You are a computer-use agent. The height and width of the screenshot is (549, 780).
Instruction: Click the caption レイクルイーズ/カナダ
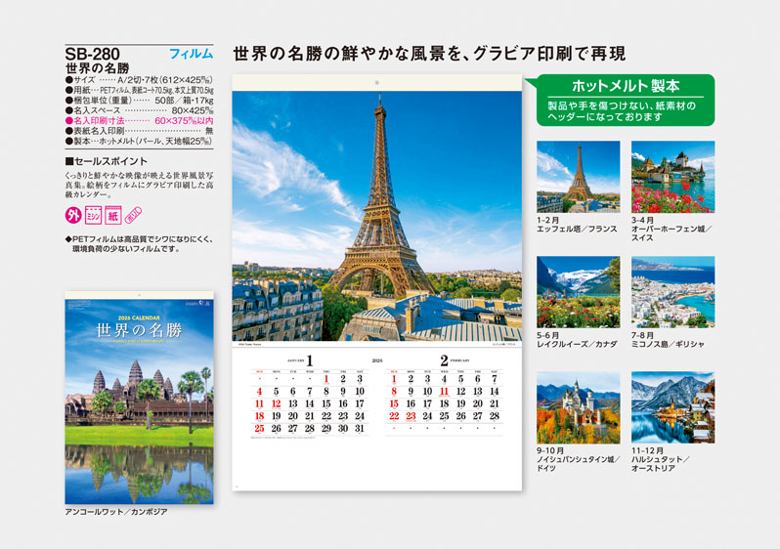pos(577,344)
